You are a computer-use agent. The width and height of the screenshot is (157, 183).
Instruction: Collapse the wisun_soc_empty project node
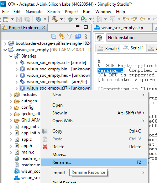[5, 50]
